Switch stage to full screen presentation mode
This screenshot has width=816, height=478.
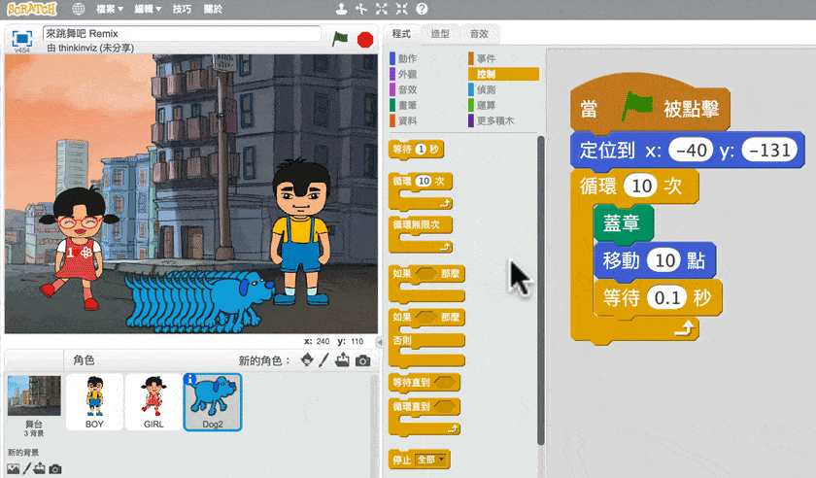pyautogui.click(x=21, y=39)
